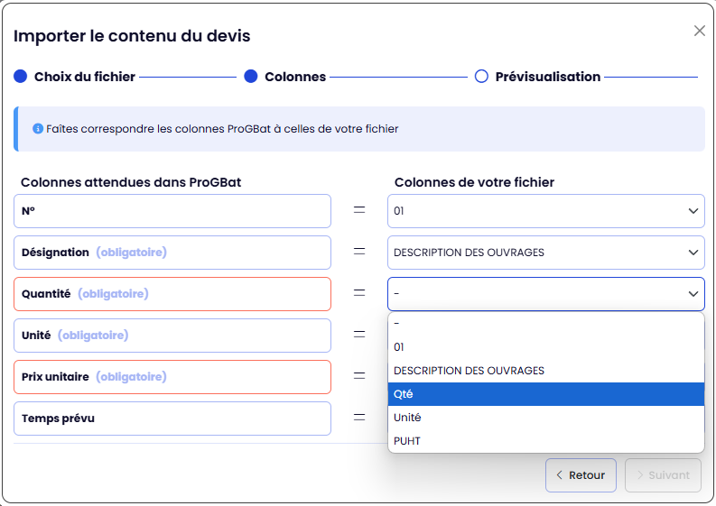Select 'DESCRIPTION DES OUVRAGES' list option

pos(545,371)
